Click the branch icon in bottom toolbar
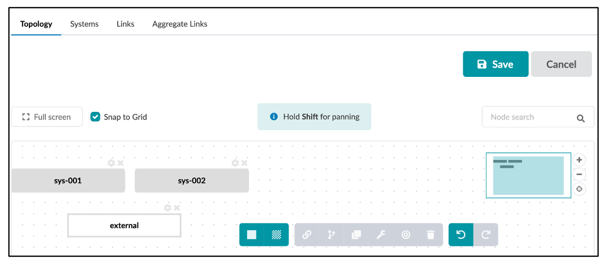 click(x=331, y=235)
